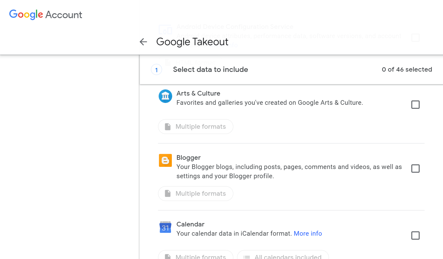Screen dimensions: 443x259
Task: Click the Blogger product title
Action: (x=188, y=158)
